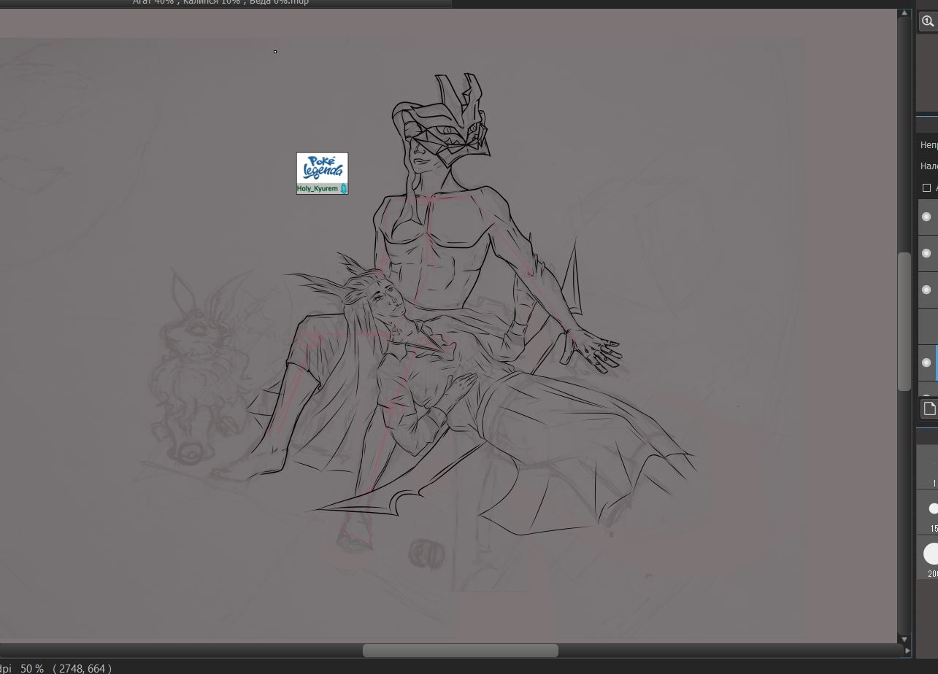Click the 1:1 zoom magnifier icon
Image resolution: width=938 pixels, height=674 pixels.
(928, 21)
